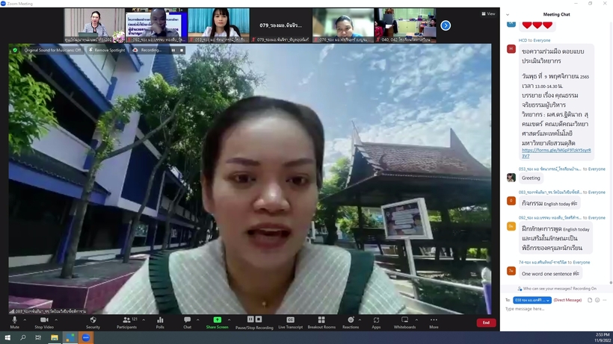Click the 'Greeting' chat message

(531, 178)
